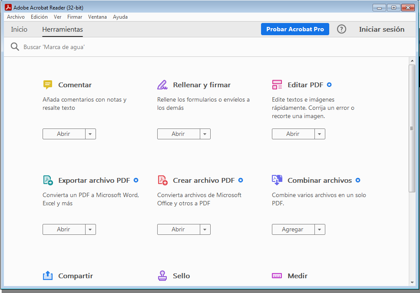The width and height of the screenshot is (420, 293).
Task: Click the Probar Acrobat Pro button
Action: (x=295, y=29)
